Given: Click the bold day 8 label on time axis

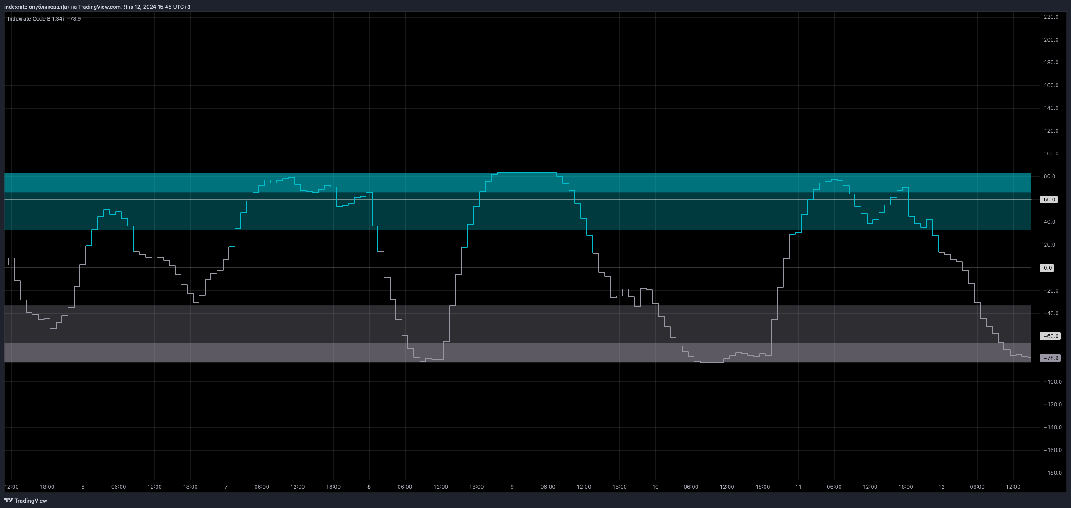Looking at the screenshot, I should [369, 487].
